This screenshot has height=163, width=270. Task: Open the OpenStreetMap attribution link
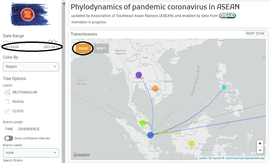pos(234,158)
